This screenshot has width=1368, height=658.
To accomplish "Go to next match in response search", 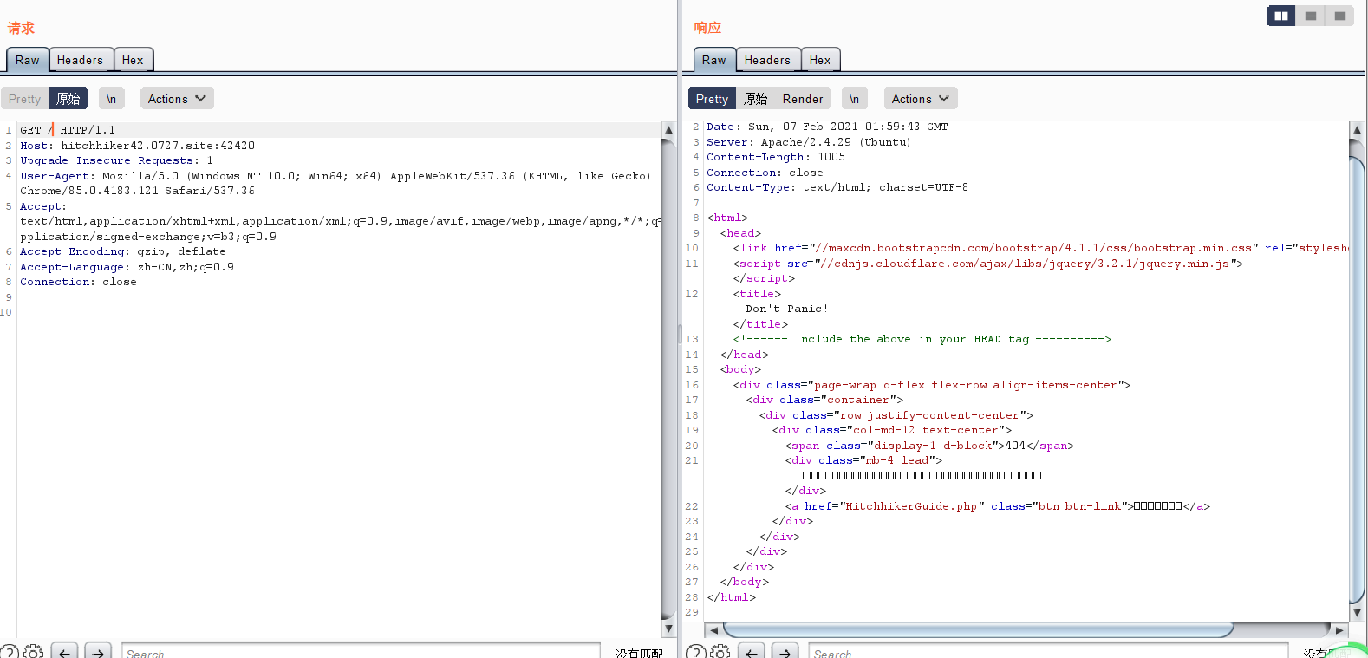I will pyautogui.click(x=785, y=652).
